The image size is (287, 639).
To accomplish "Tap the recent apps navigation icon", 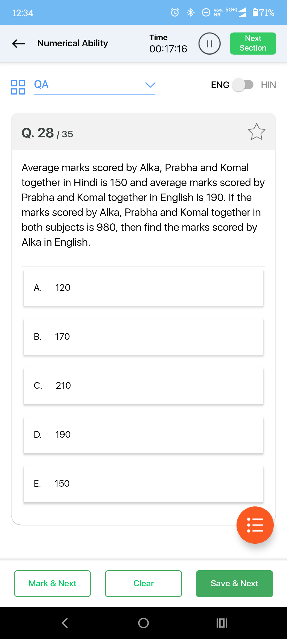I will 222,623.
